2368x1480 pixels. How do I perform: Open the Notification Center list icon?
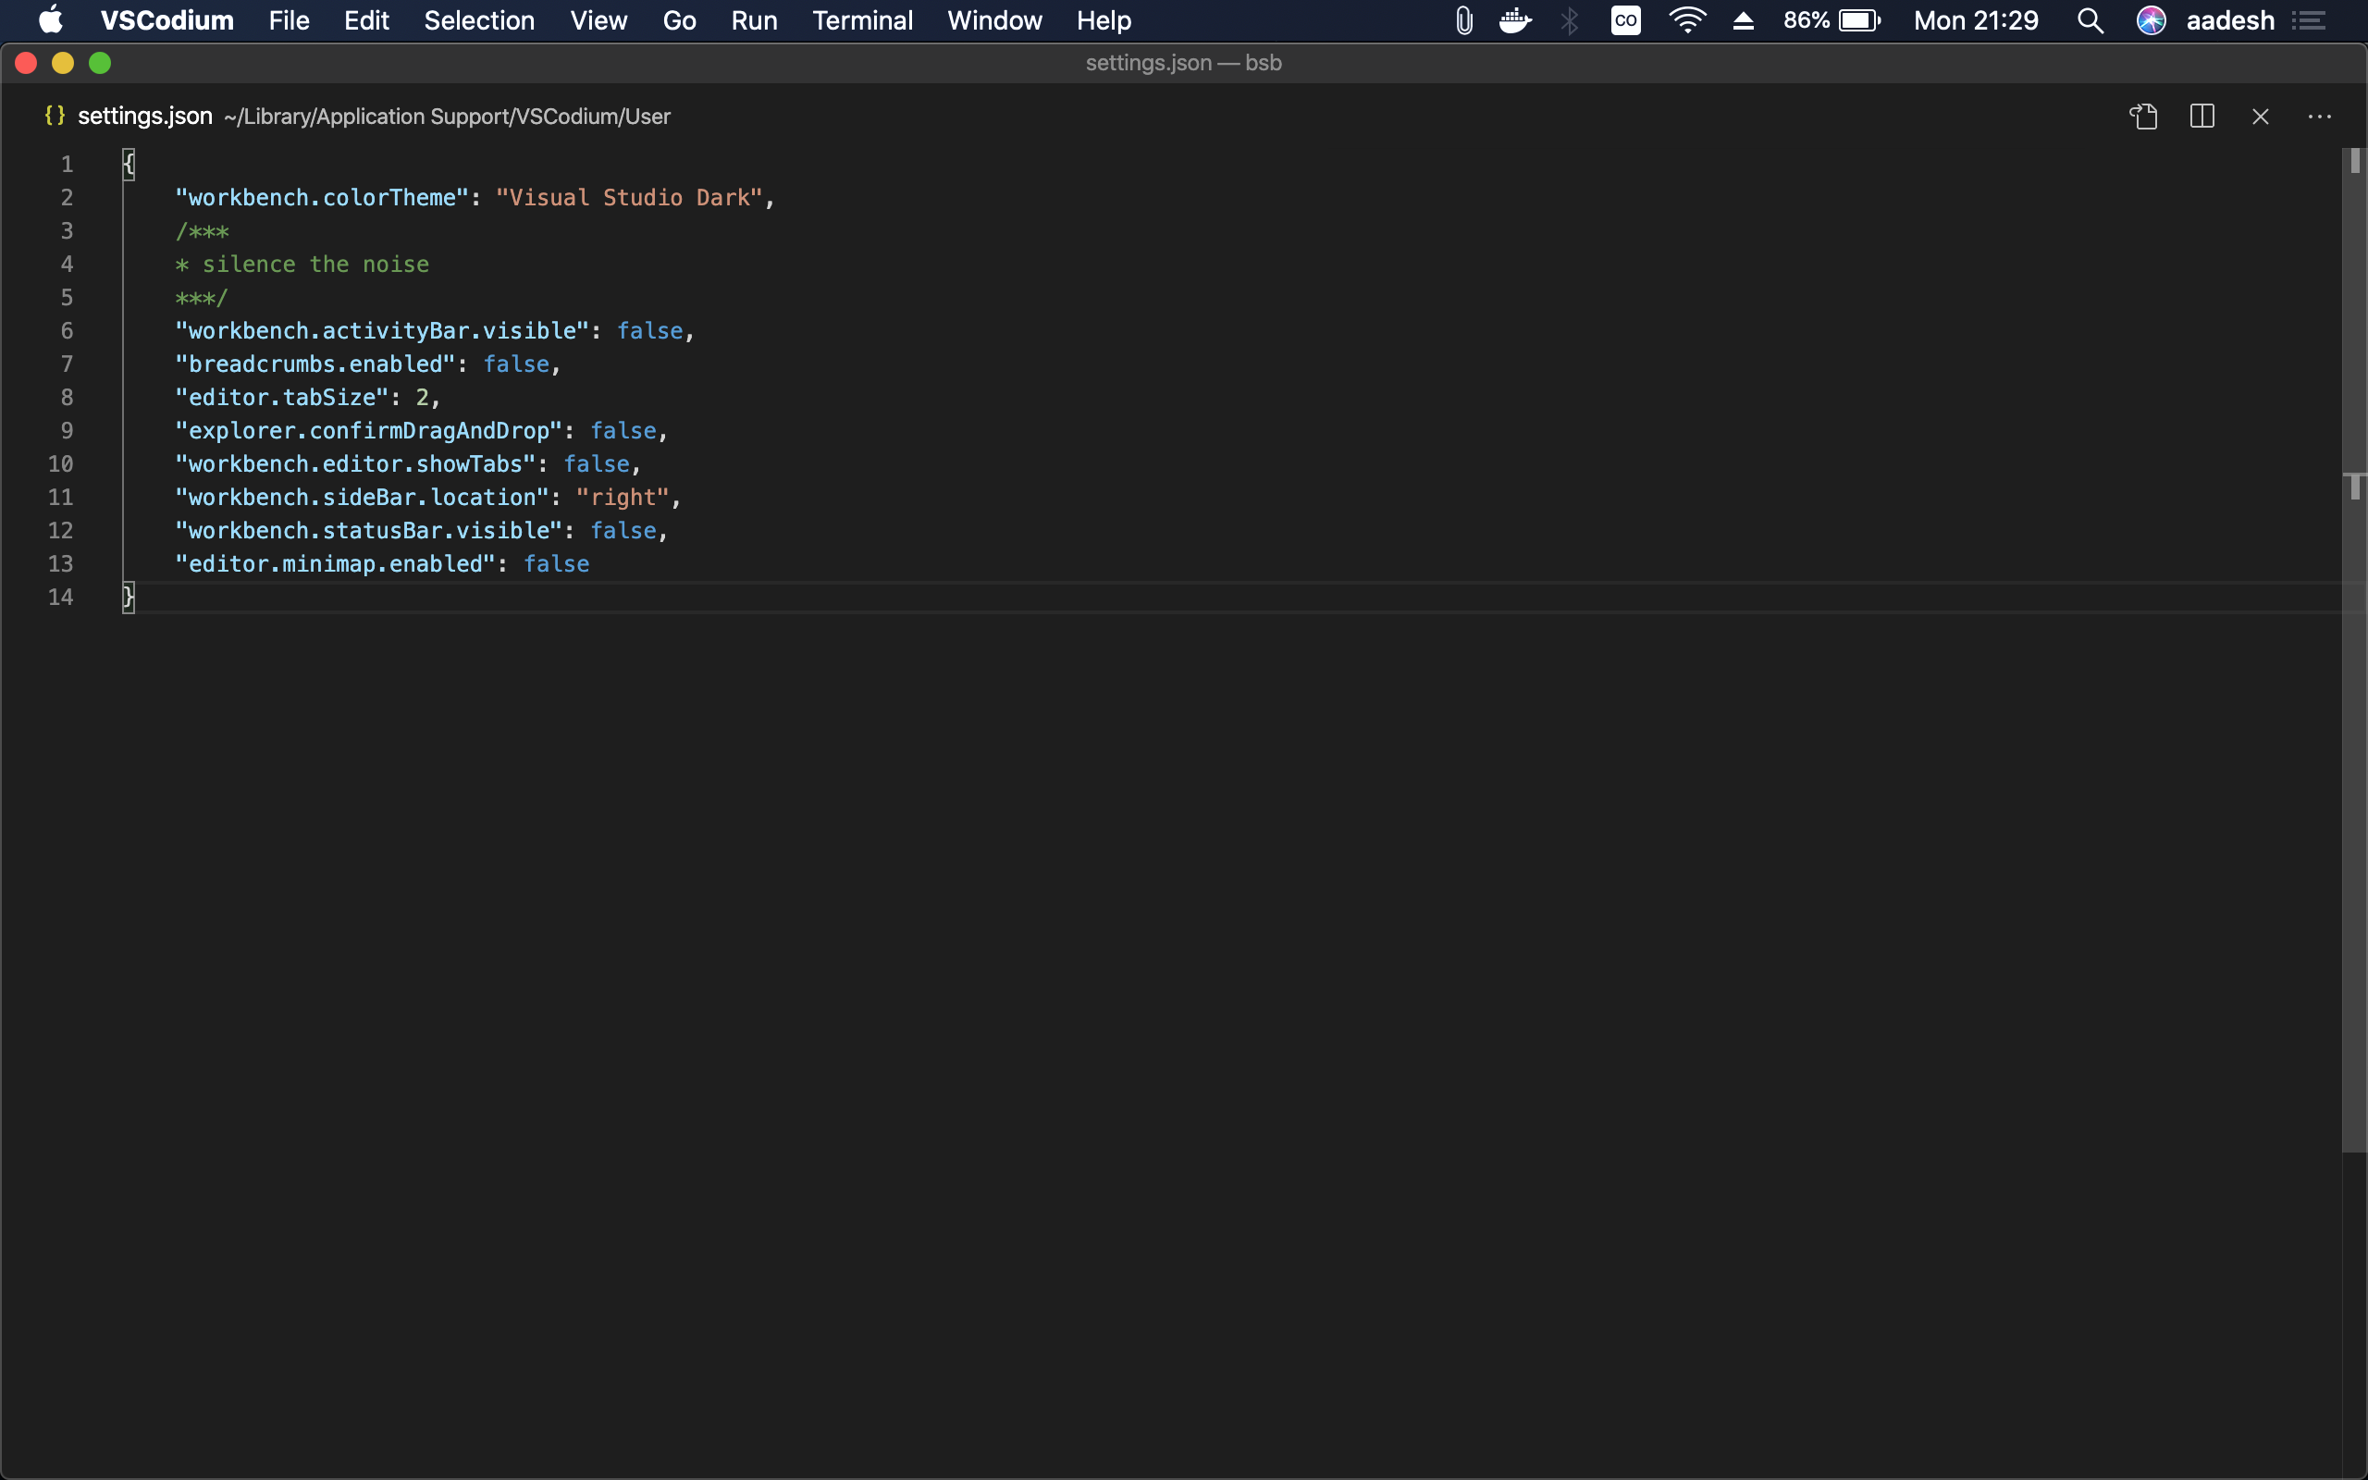pos(2310,20)
